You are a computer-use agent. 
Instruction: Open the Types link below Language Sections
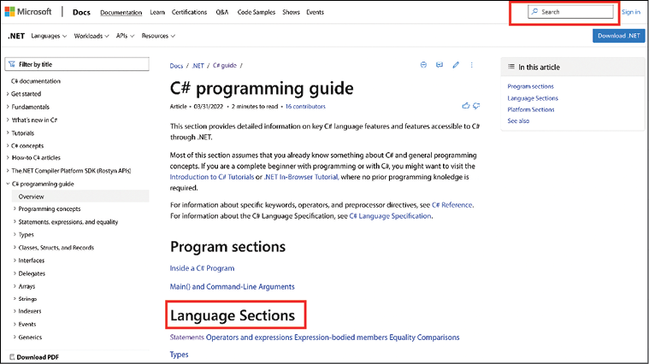pos(180,355)
